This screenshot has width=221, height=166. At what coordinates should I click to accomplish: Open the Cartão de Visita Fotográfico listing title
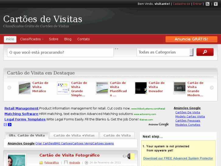pyautogui.click(x=70, y=155)
